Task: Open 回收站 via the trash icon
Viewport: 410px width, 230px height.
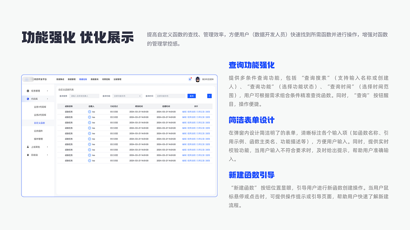Action: 28,154
